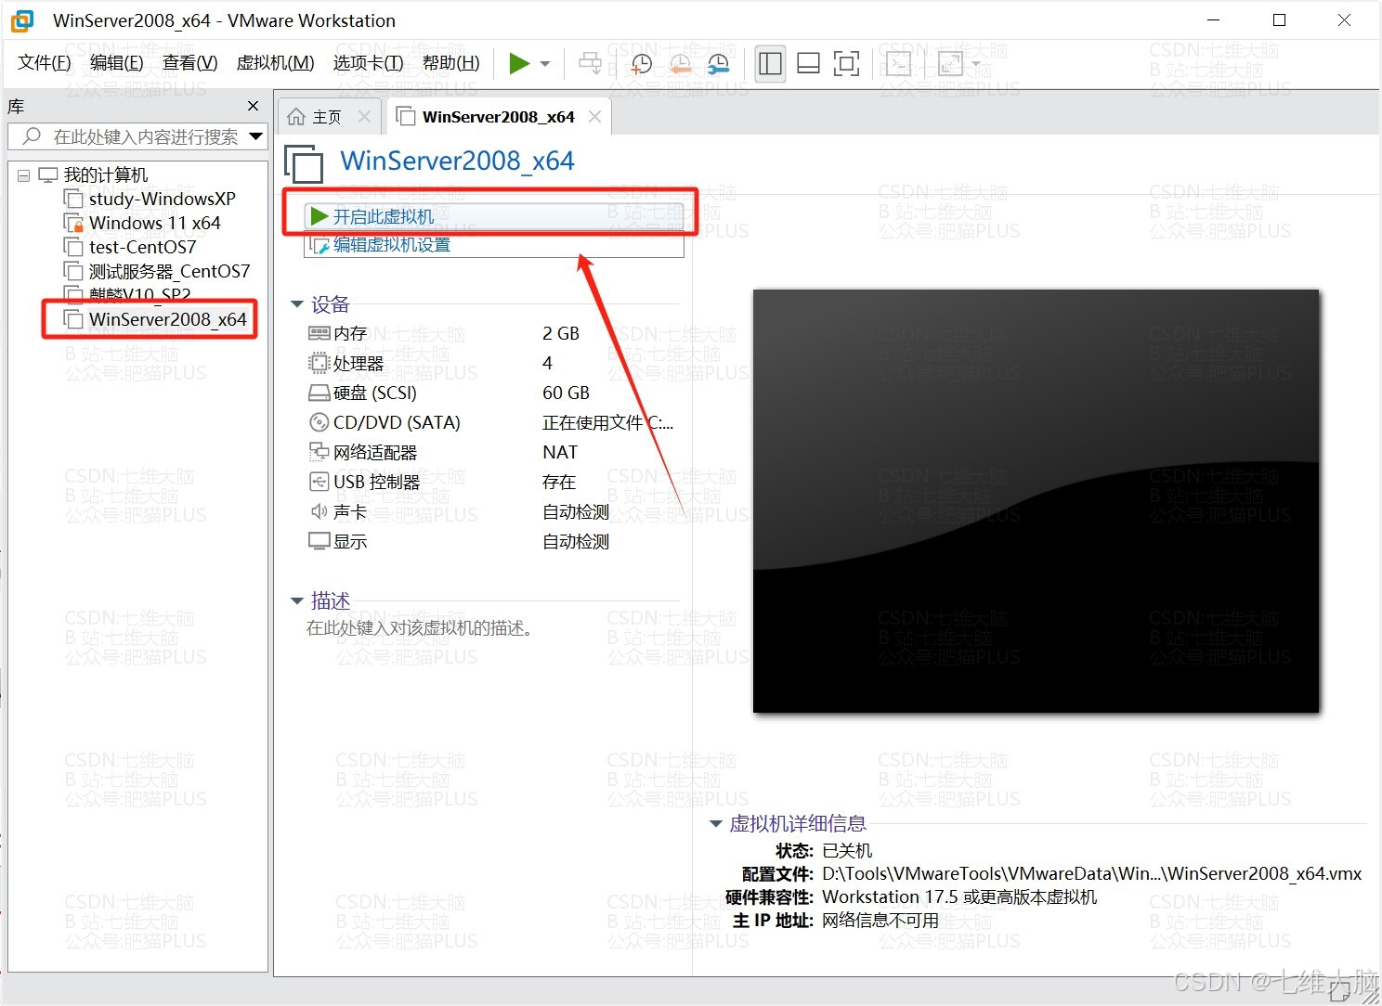Click the 内存 device row
The image size is (1382, 1006).
(x=492, y=333)
